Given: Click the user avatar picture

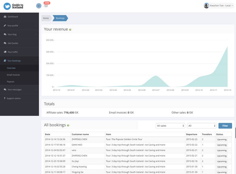Looking at the screenshot, I should point(206,6).
